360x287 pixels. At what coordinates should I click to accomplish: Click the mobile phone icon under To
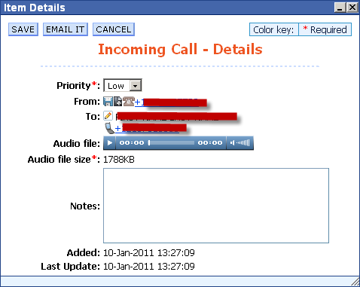click(109, 128)
